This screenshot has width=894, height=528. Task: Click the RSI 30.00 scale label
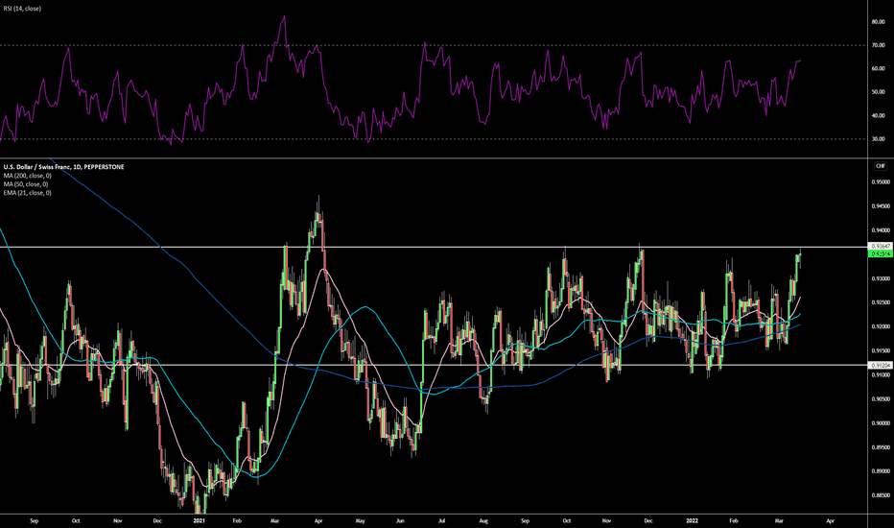point(878,138)
